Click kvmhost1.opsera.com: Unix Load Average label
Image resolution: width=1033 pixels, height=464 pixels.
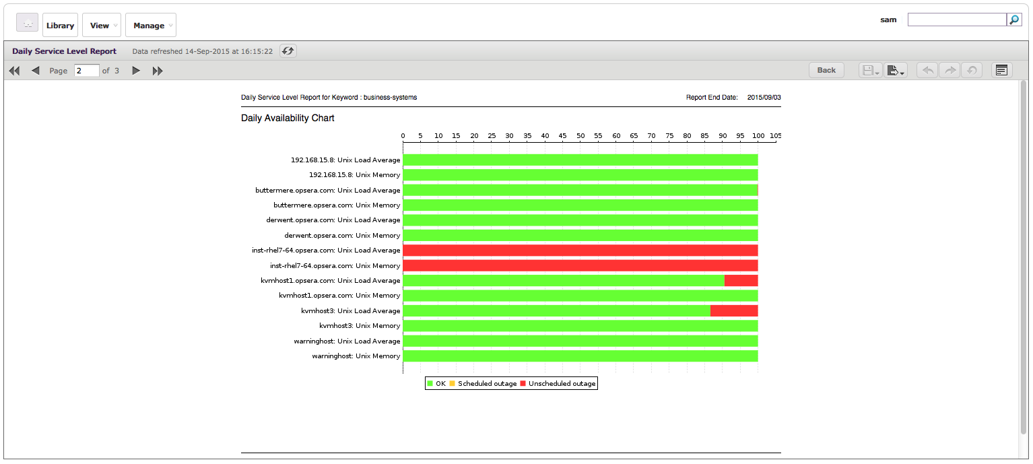coord(331,281)
